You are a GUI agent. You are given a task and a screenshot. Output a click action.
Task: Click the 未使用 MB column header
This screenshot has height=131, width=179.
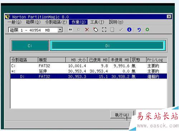pyautogui.click(x=120, y=60)
